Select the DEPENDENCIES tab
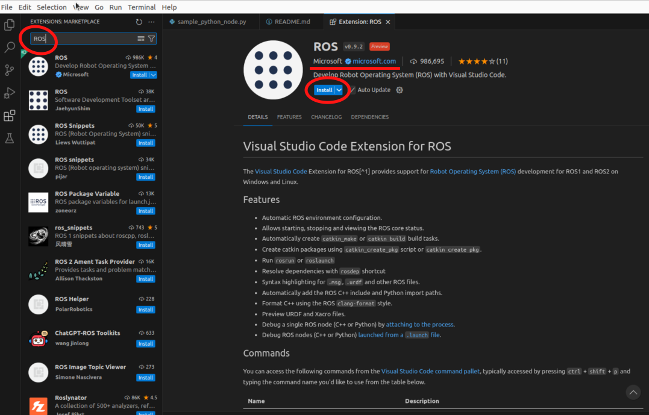 (x=369, y=117)
